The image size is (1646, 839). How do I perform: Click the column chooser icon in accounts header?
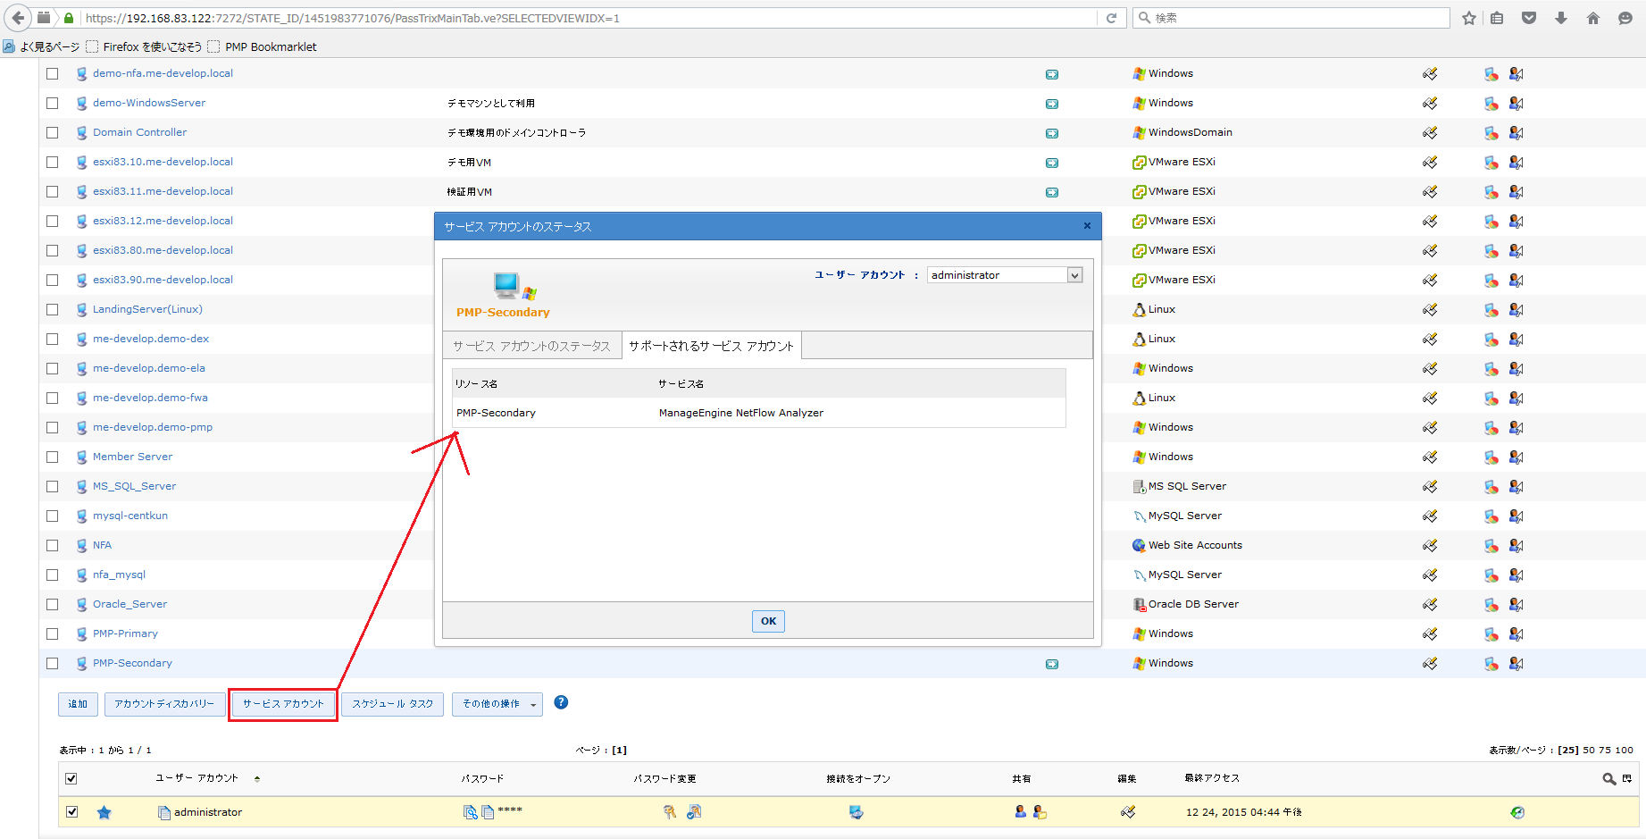(x=1627, y=779)
